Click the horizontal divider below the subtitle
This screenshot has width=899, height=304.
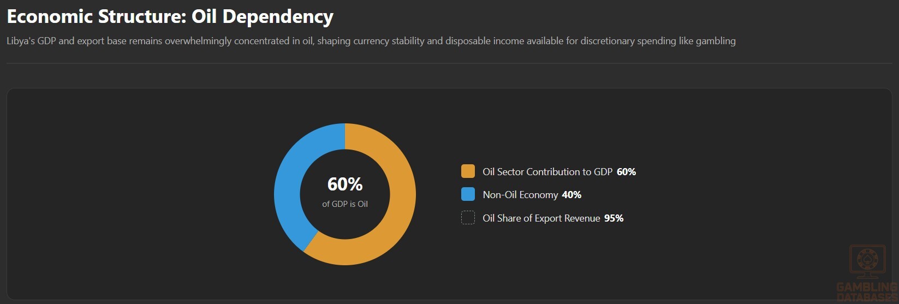tap(449, 63)
